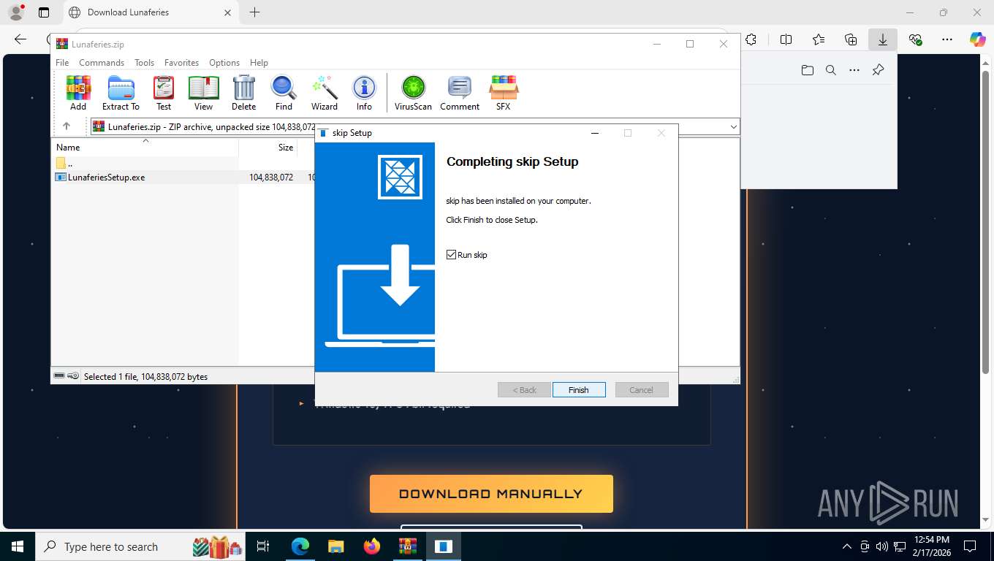Click the WinRAR archive path field
Viewport: 994px width, 561px height.
[x=416, y=127]
